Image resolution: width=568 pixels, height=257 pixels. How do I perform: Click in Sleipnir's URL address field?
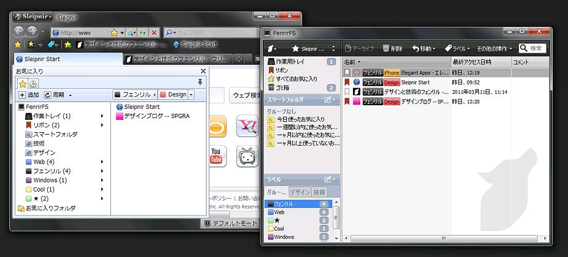point(80,32)
